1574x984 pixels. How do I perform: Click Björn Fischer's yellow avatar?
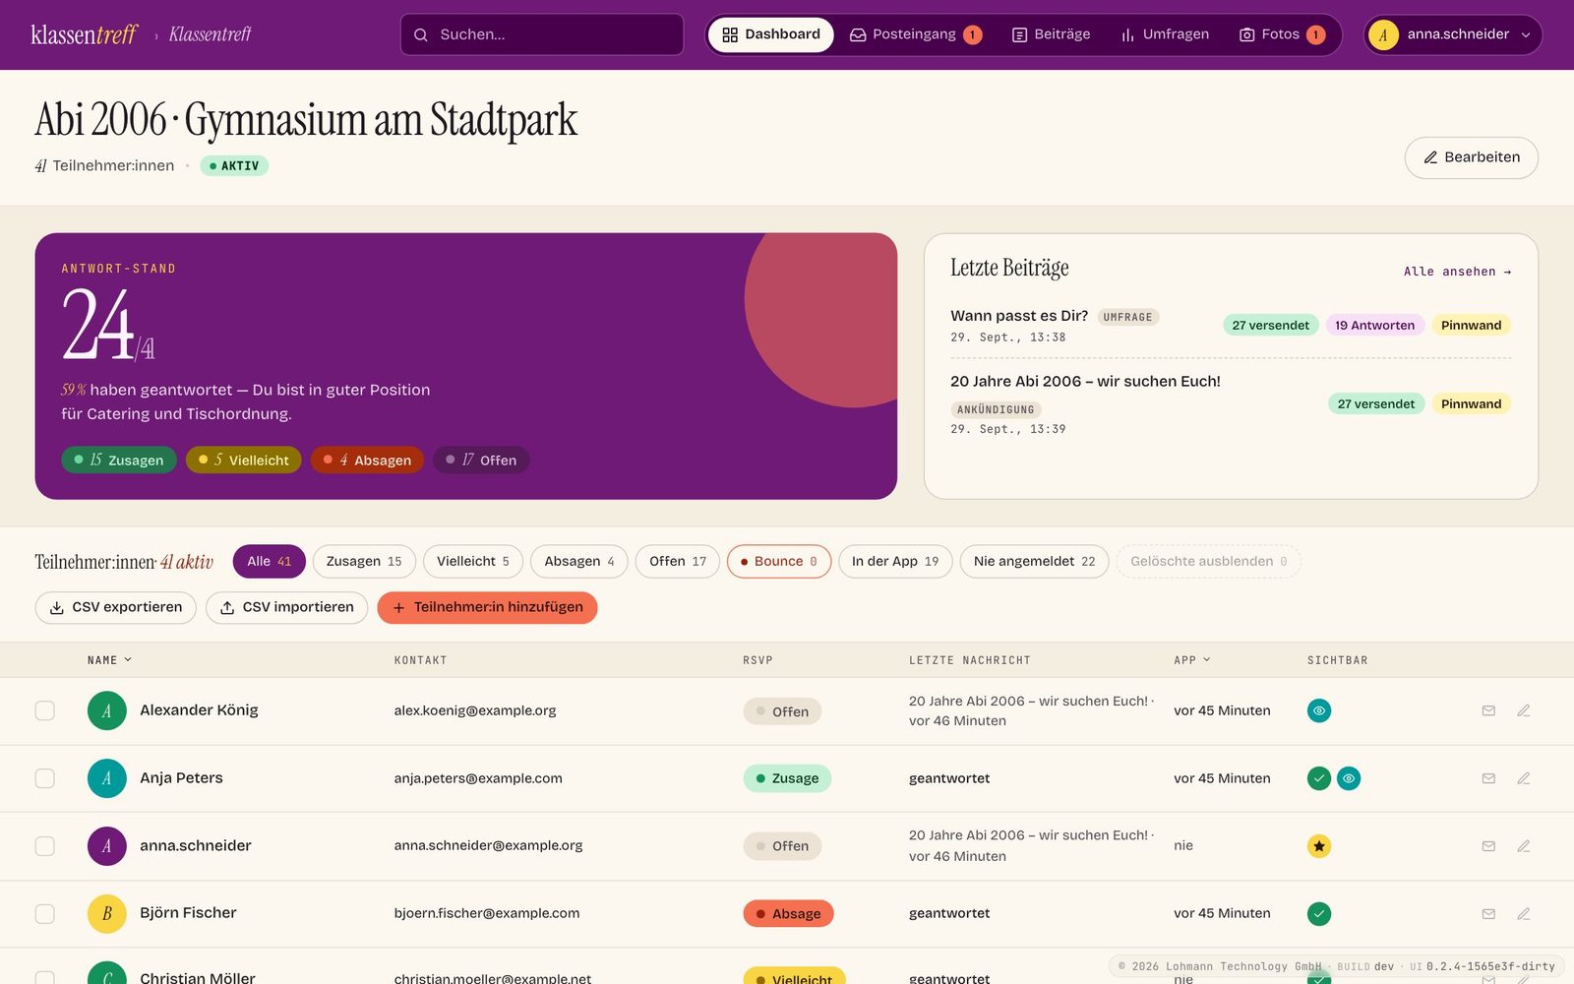(107, 914)
